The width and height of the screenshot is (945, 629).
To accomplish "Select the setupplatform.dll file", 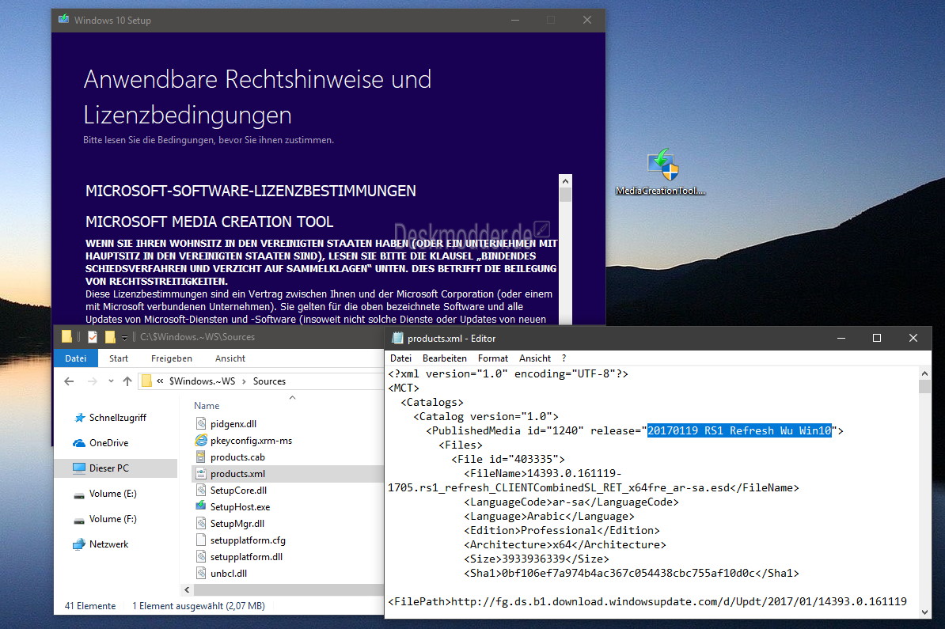I will pos(246,557).
